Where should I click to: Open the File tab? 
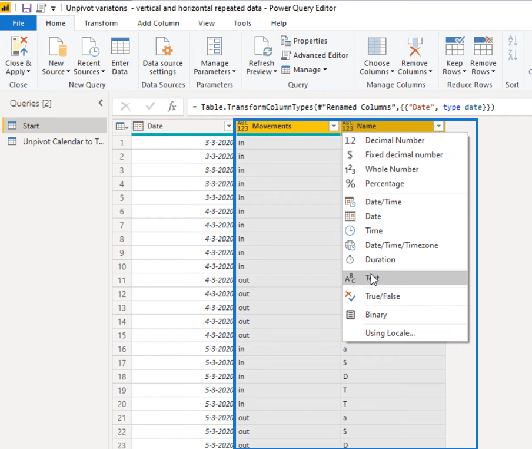tap(18, 23)
